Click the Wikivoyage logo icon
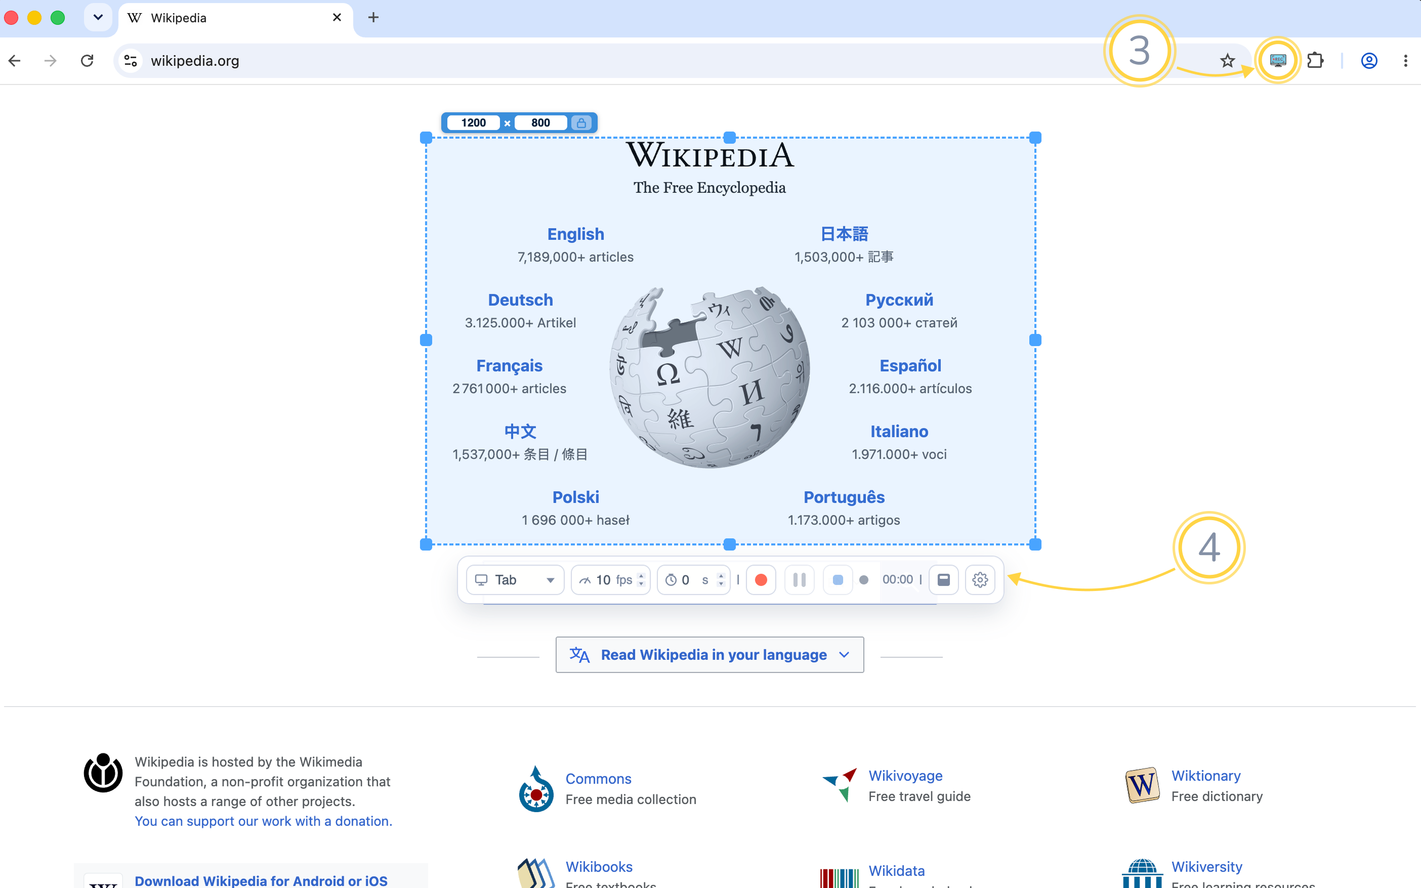Screen dimensions: 1421x888 point(840,785)
